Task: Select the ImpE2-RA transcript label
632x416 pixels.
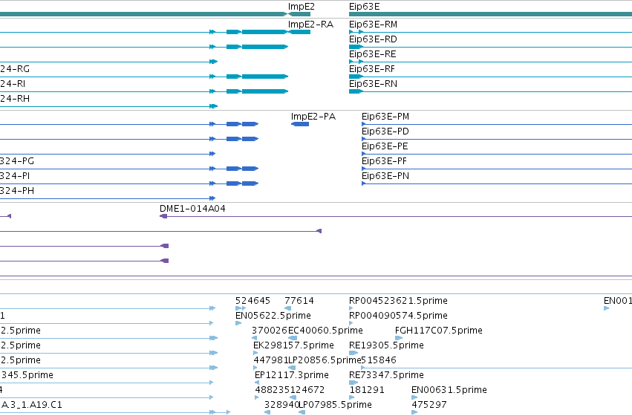Action: [x=310, y=25]
